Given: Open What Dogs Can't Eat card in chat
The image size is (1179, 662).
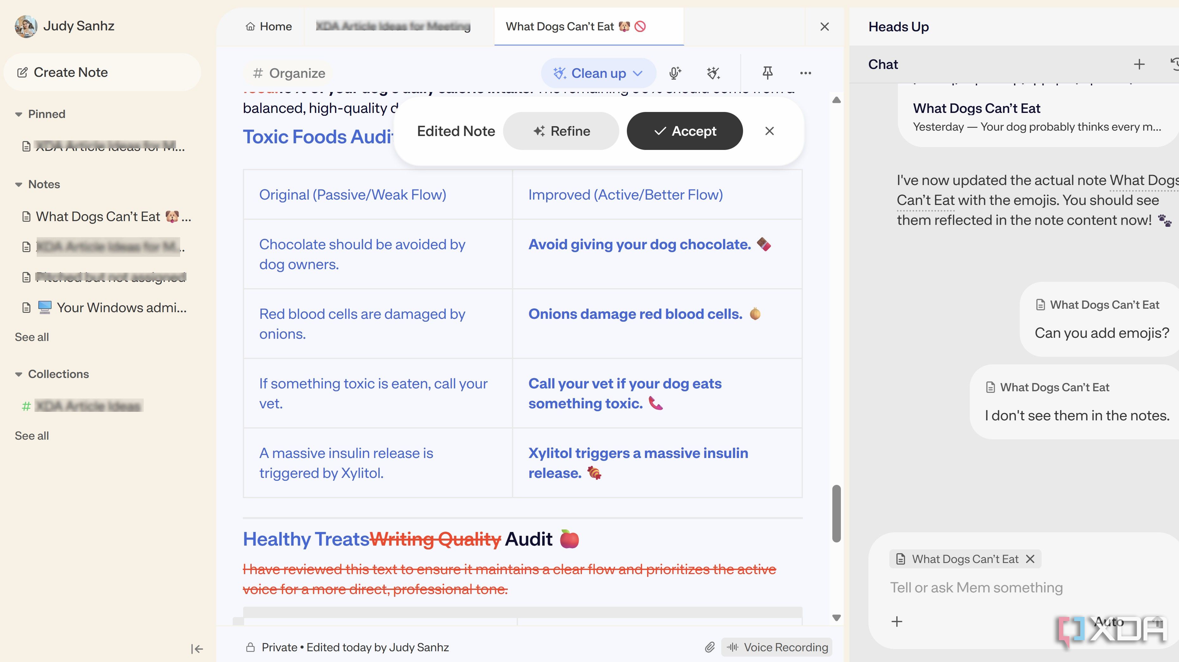Looking at the screenshot, I should pos(1037,117).
